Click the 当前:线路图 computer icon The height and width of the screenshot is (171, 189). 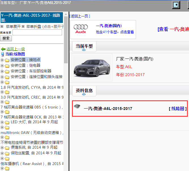click(3, 54)
